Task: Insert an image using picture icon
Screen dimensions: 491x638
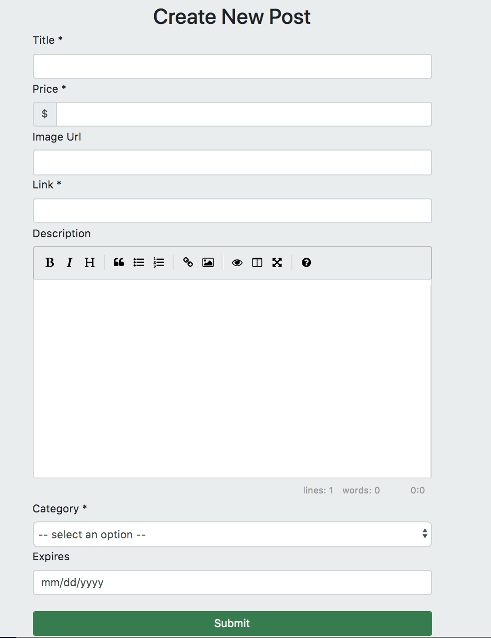Action: [208, 263]
